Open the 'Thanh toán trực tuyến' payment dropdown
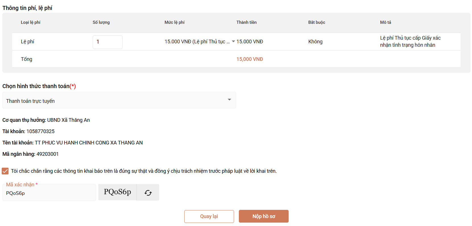This screenshot has height=226, width=472. (119, 100)
